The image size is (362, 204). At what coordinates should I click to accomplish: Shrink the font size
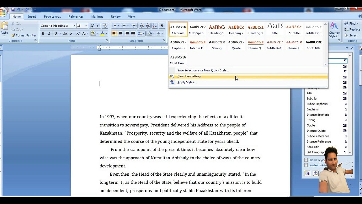click(98, 26)
